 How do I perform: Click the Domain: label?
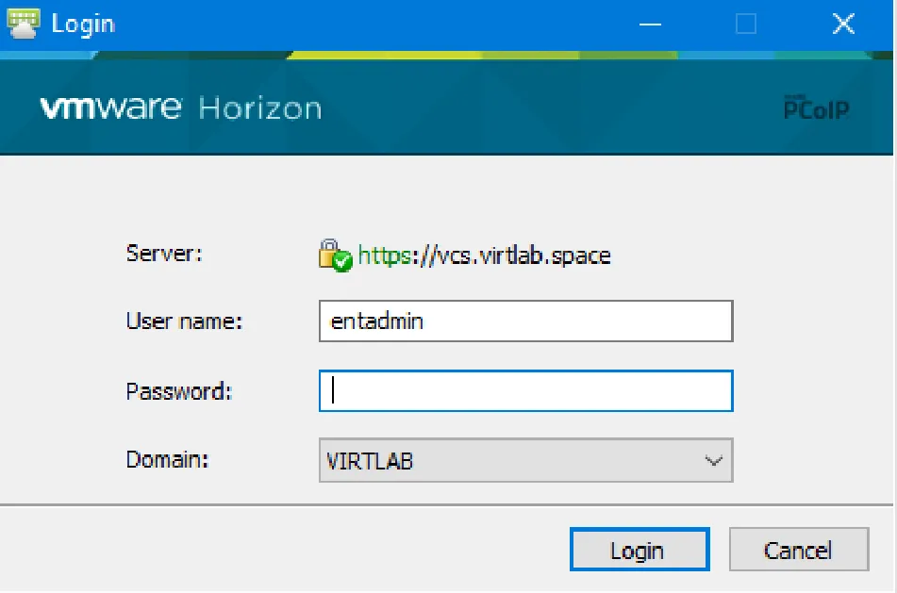click(x=167, y=459)
